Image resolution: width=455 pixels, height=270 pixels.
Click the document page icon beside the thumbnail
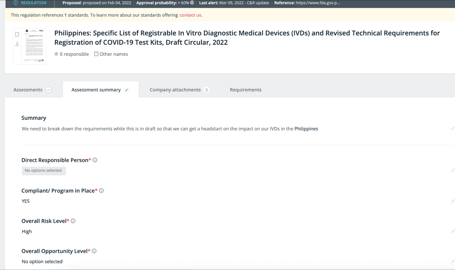pyautogui.click(x=17, y=34)
